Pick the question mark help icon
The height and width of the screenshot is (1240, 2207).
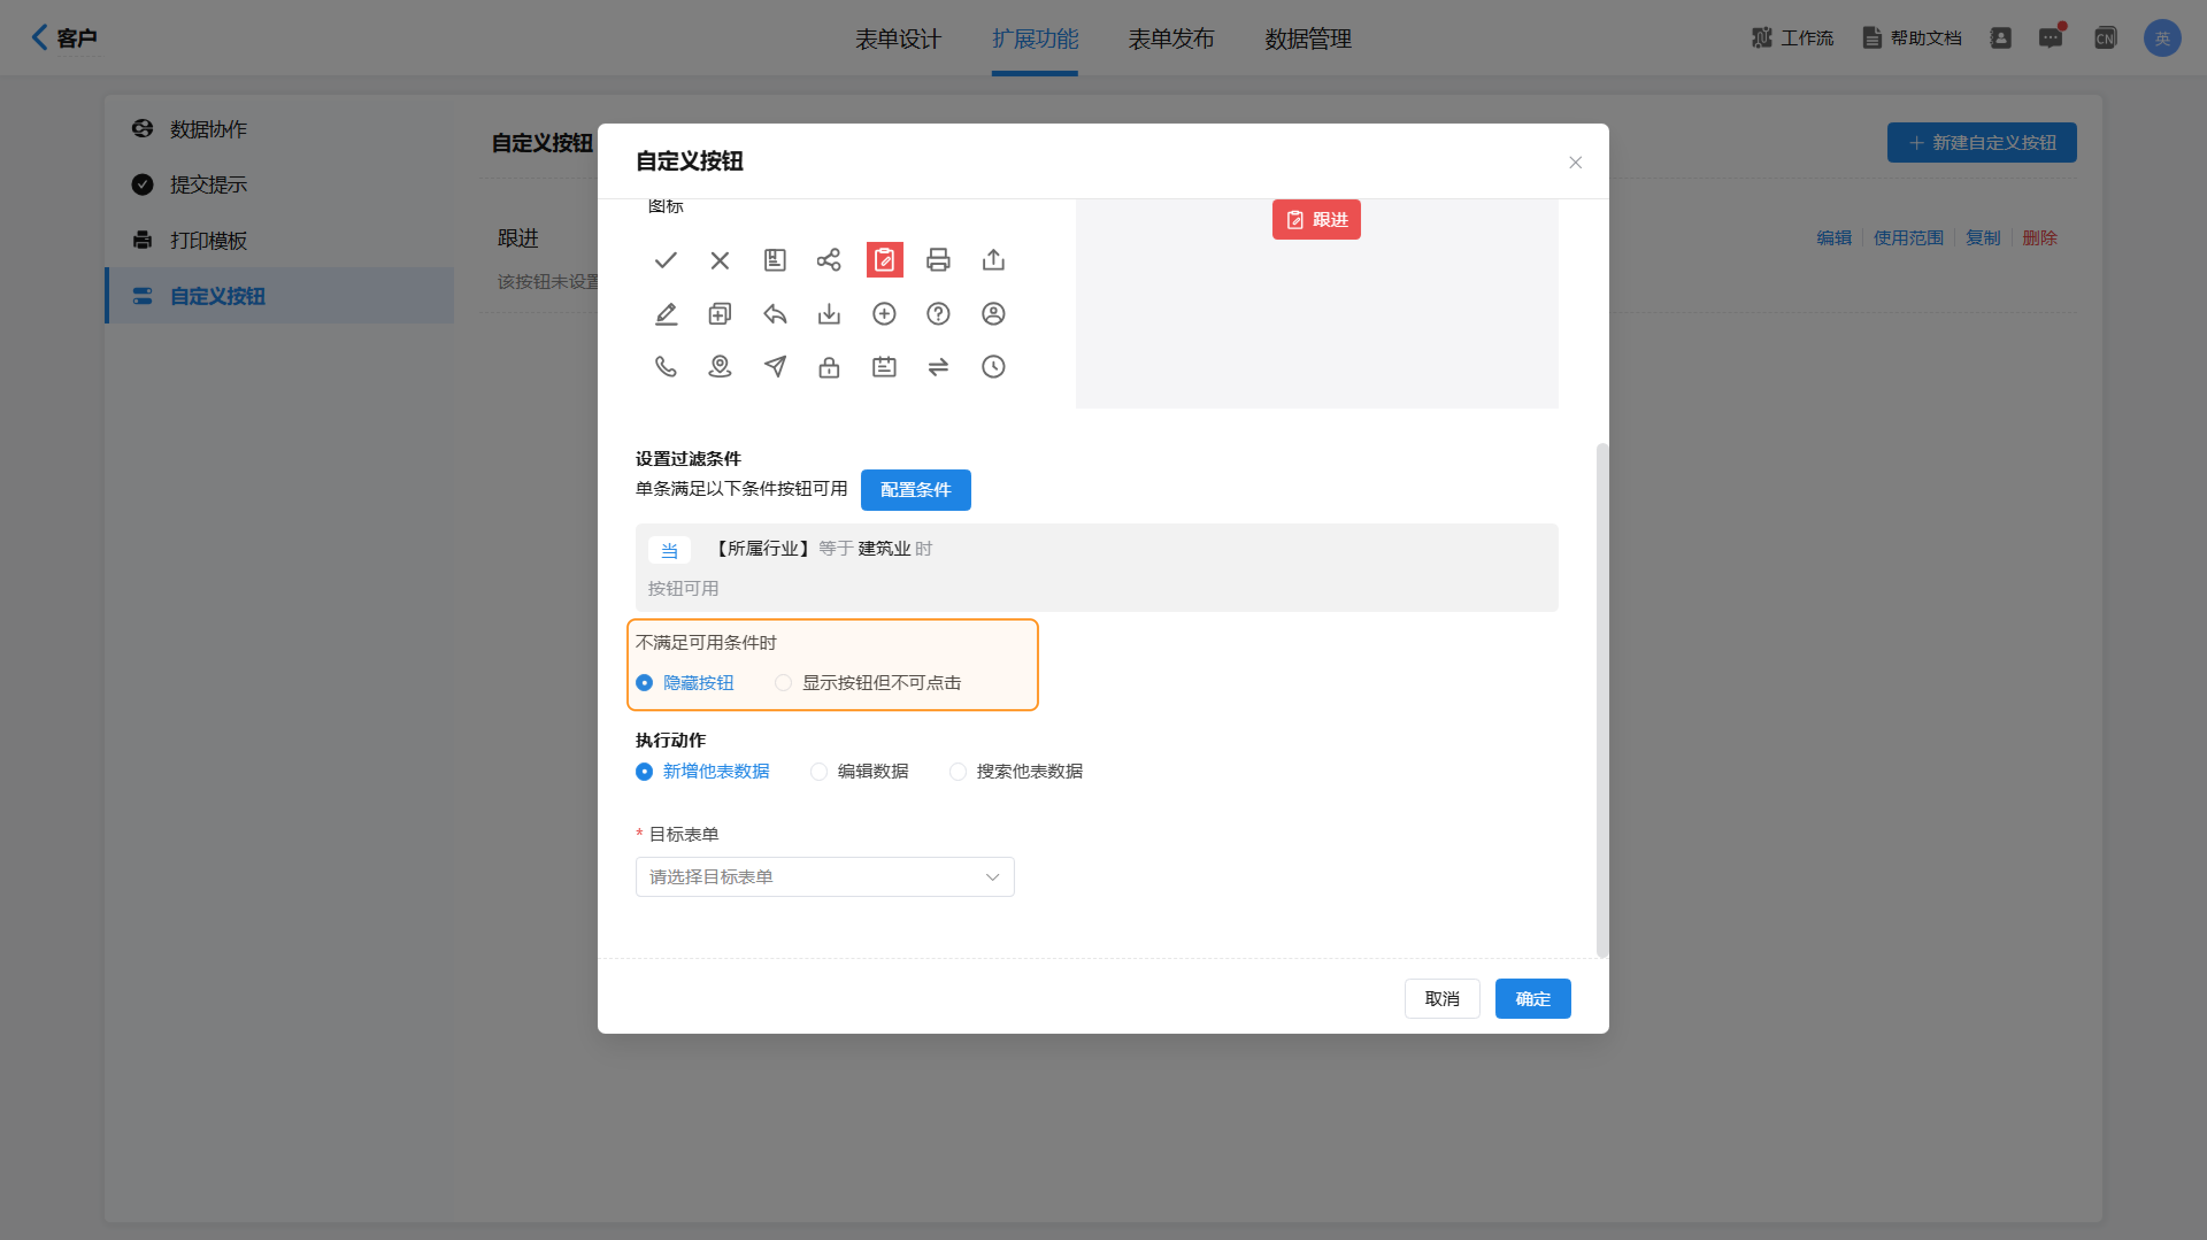(x=938, y=313)
